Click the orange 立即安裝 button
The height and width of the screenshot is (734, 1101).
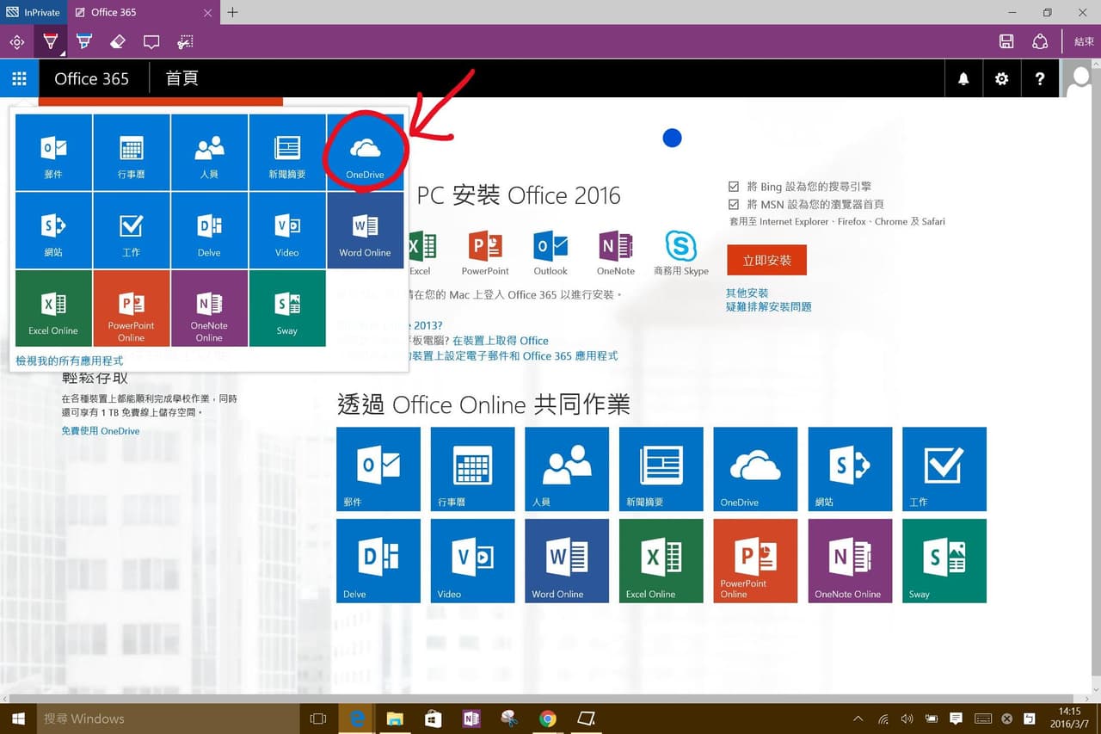coord(766,260)
